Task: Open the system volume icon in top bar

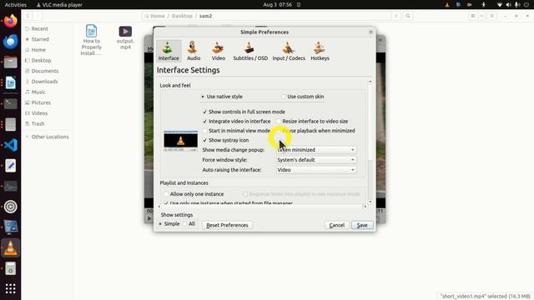Action: (508, 5)
